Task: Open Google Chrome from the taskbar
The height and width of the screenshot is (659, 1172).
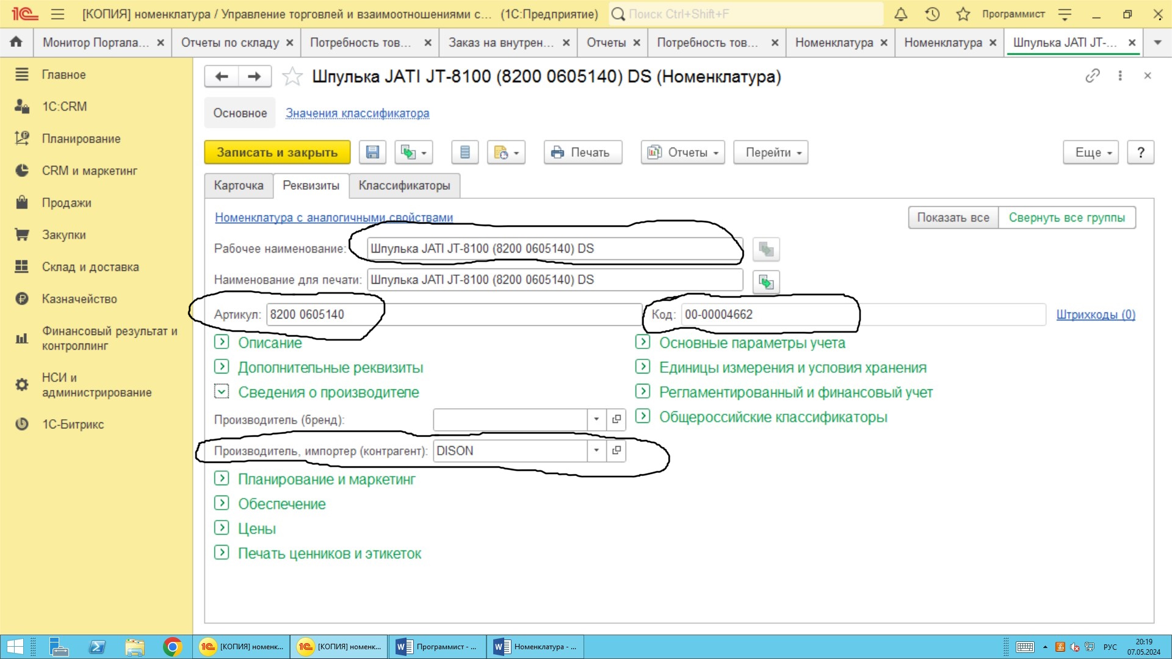Action: (173, 647)
